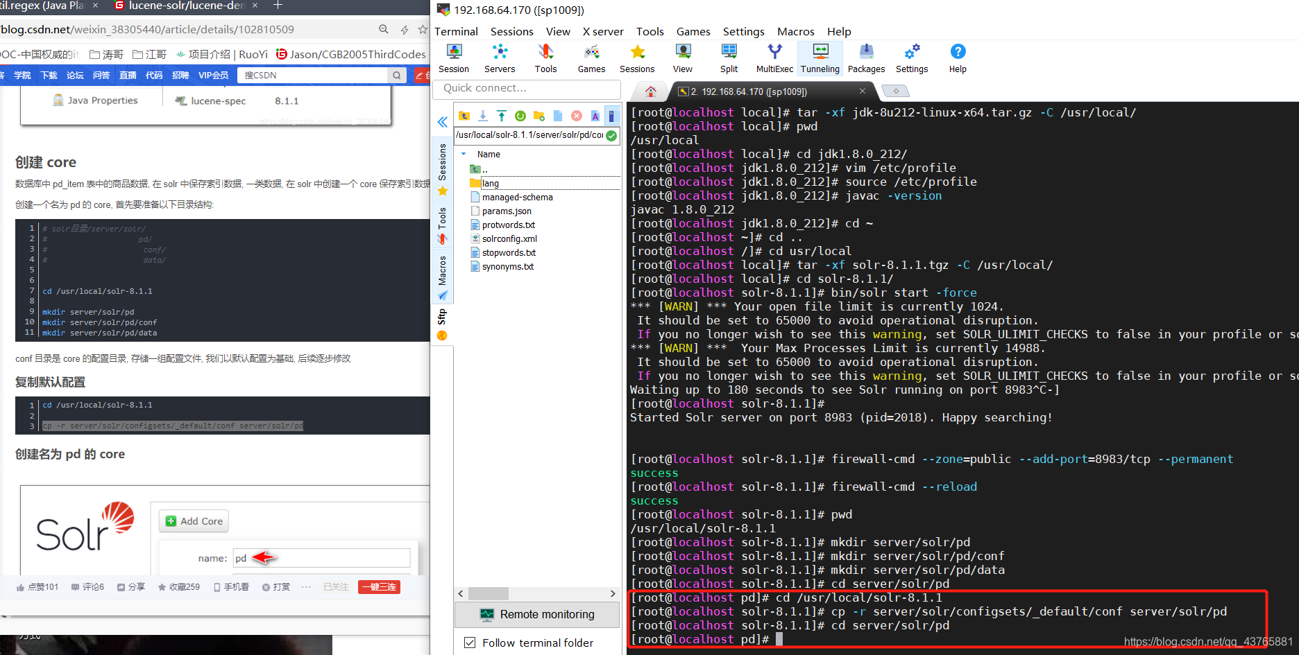Open the RuoYi bookmark in browser bar
1299x655 pixels.
point(221,54)
